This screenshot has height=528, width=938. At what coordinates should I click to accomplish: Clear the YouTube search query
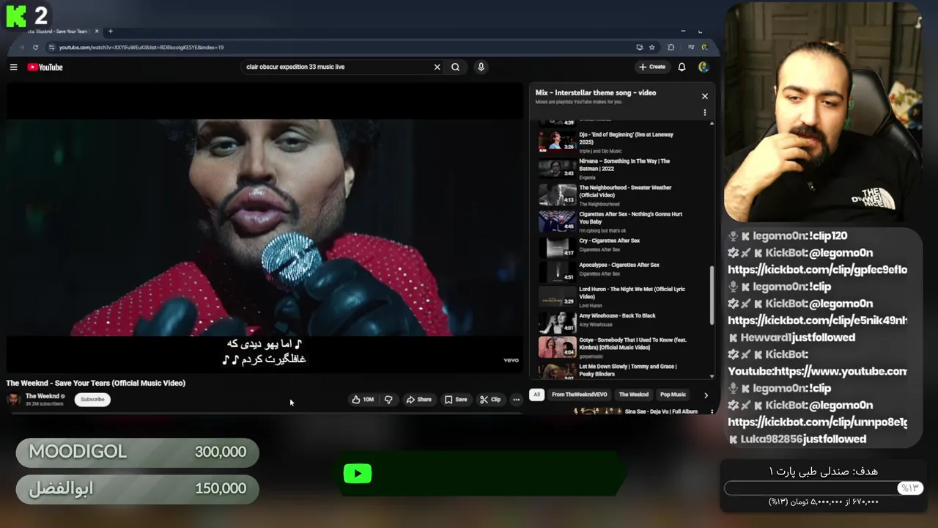(x=437, y=67)
